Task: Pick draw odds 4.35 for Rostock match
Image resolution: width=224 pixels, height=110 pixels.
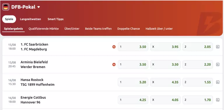Action: (x=165, y=82)
